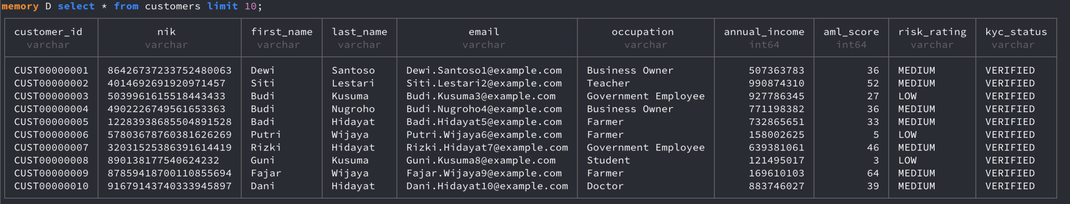Select aml score 64 cell
Screen dimensions: 1070x204
coord(873,173)
